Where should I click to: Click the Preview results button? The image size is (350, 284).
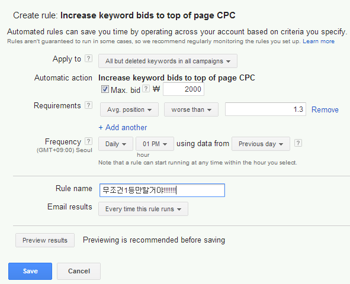coord(45,240)
